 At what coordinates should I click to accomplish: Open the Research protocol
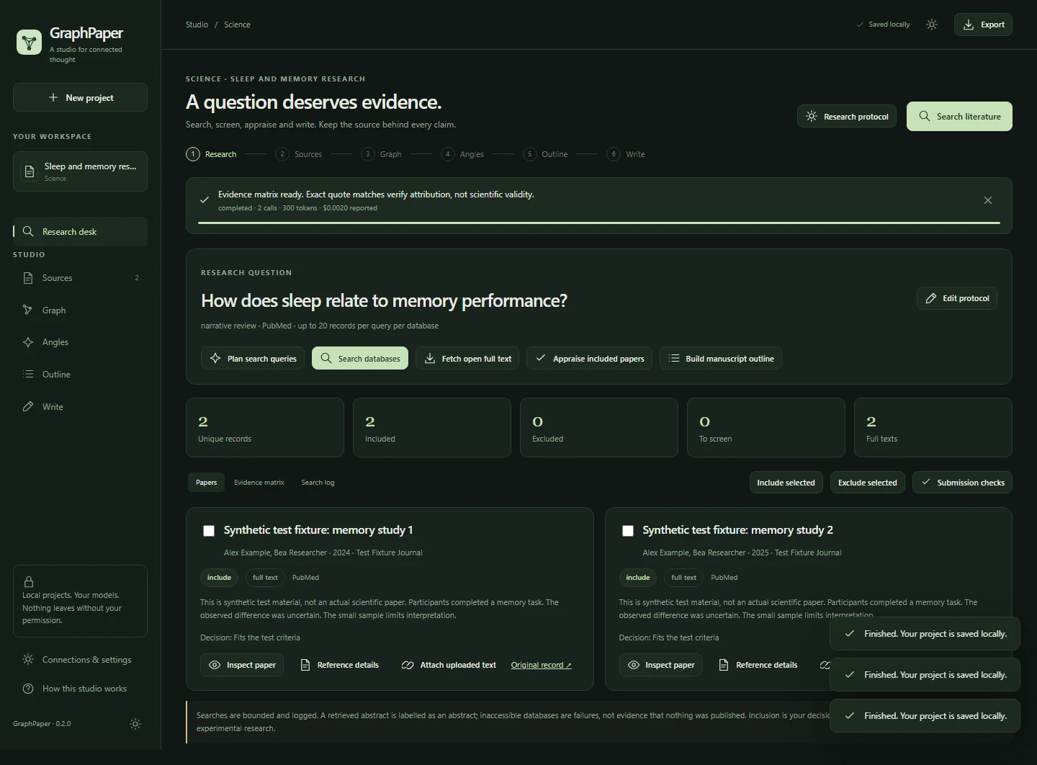[847, 117]
